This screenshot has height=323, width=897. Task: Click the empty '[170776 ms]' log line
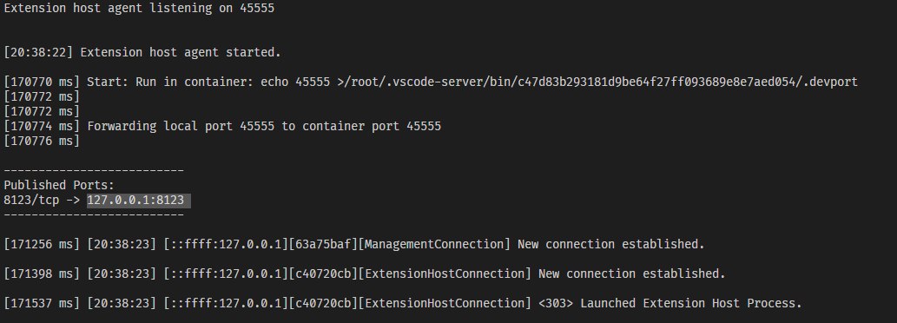pos(42,141)
